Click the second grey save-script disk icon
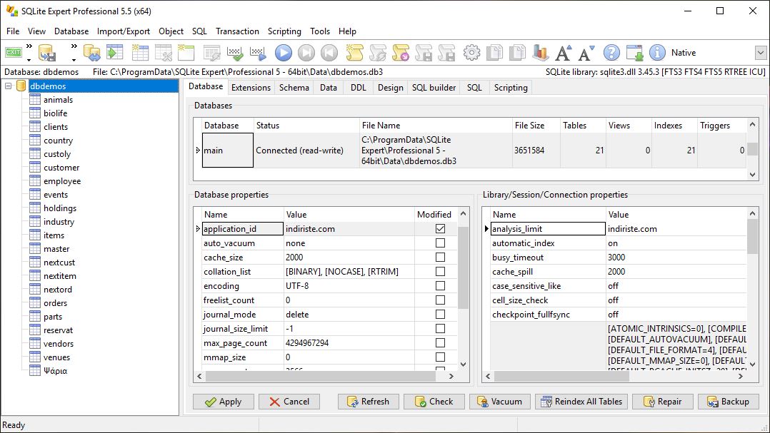Image resolution: width=770 pixels, height=433 pixels. click(446, 53)
